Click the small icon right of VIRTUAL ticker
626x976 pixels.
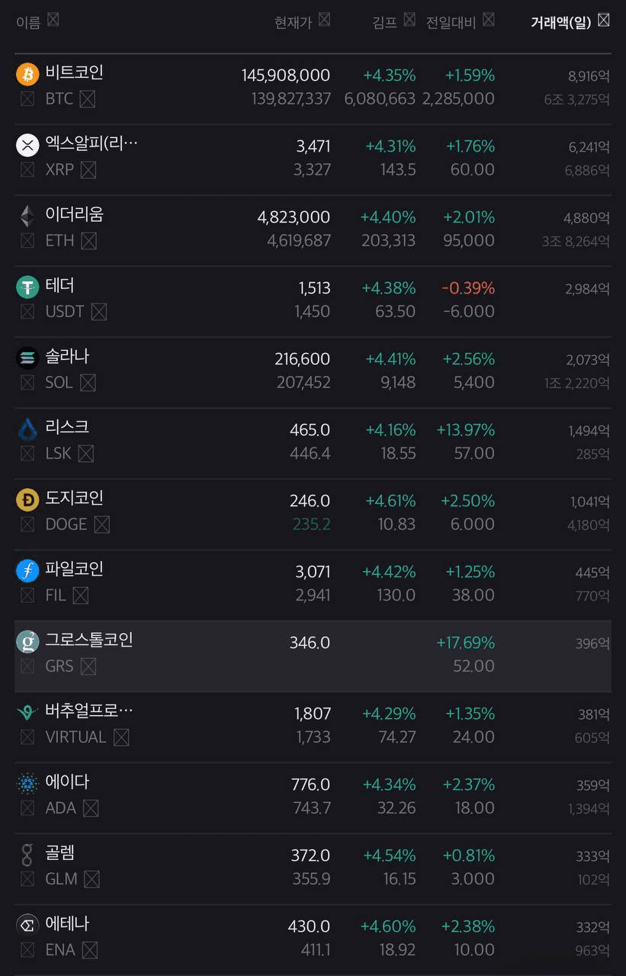[x=121, y=737]
